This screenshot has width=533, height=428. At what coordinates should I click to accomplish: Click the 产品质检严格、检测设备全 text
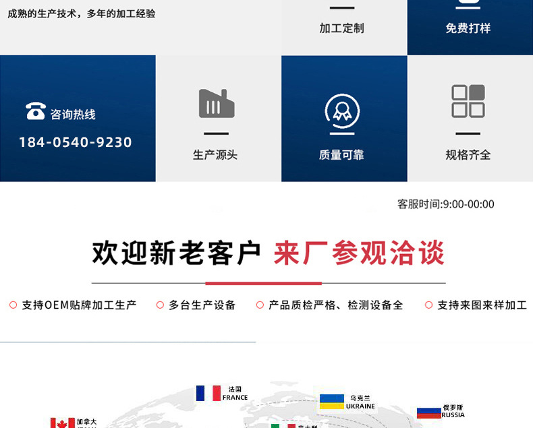tap(335, 305)
